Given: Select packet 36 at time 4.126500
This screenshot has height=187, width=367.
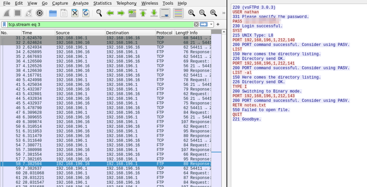Looking at the screenshot, I should click(x=106, y=61).
